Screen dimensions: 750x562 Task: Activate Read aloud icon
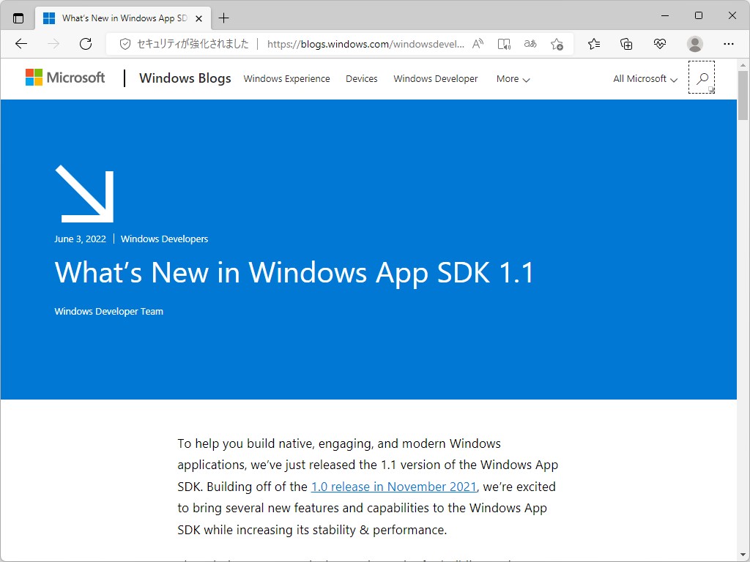[478, 44]
